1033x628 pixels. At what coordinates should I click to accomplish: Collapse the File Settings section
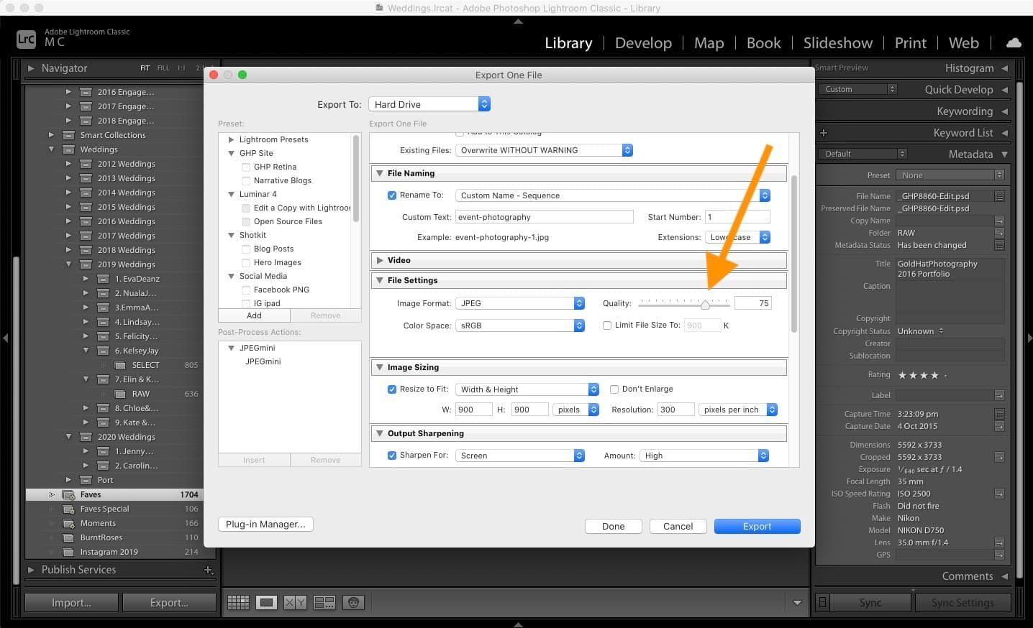tap(380, 280)
